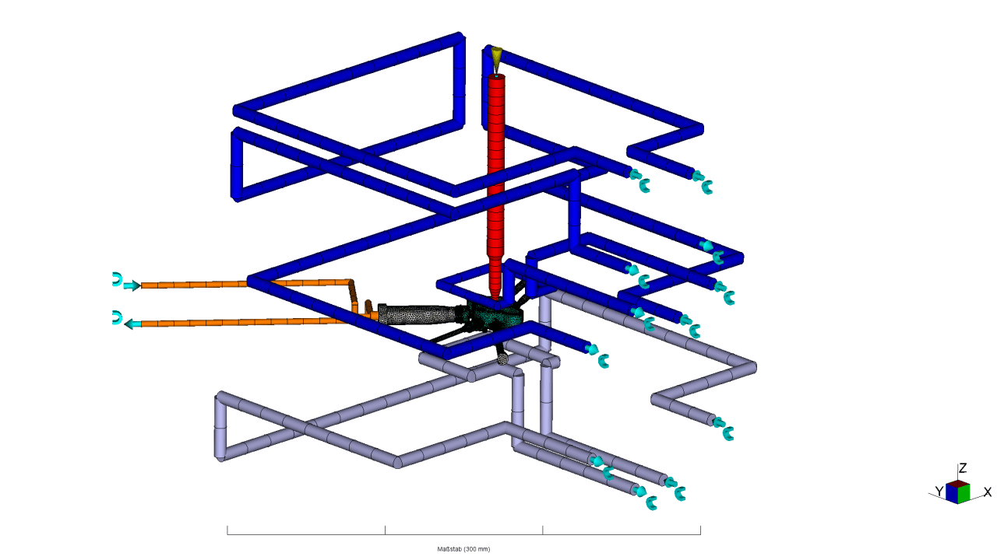This screenshot has height=560, width=997.
Task: Pick the gray meshed cylindrical part
Action: tap(417, 313)
